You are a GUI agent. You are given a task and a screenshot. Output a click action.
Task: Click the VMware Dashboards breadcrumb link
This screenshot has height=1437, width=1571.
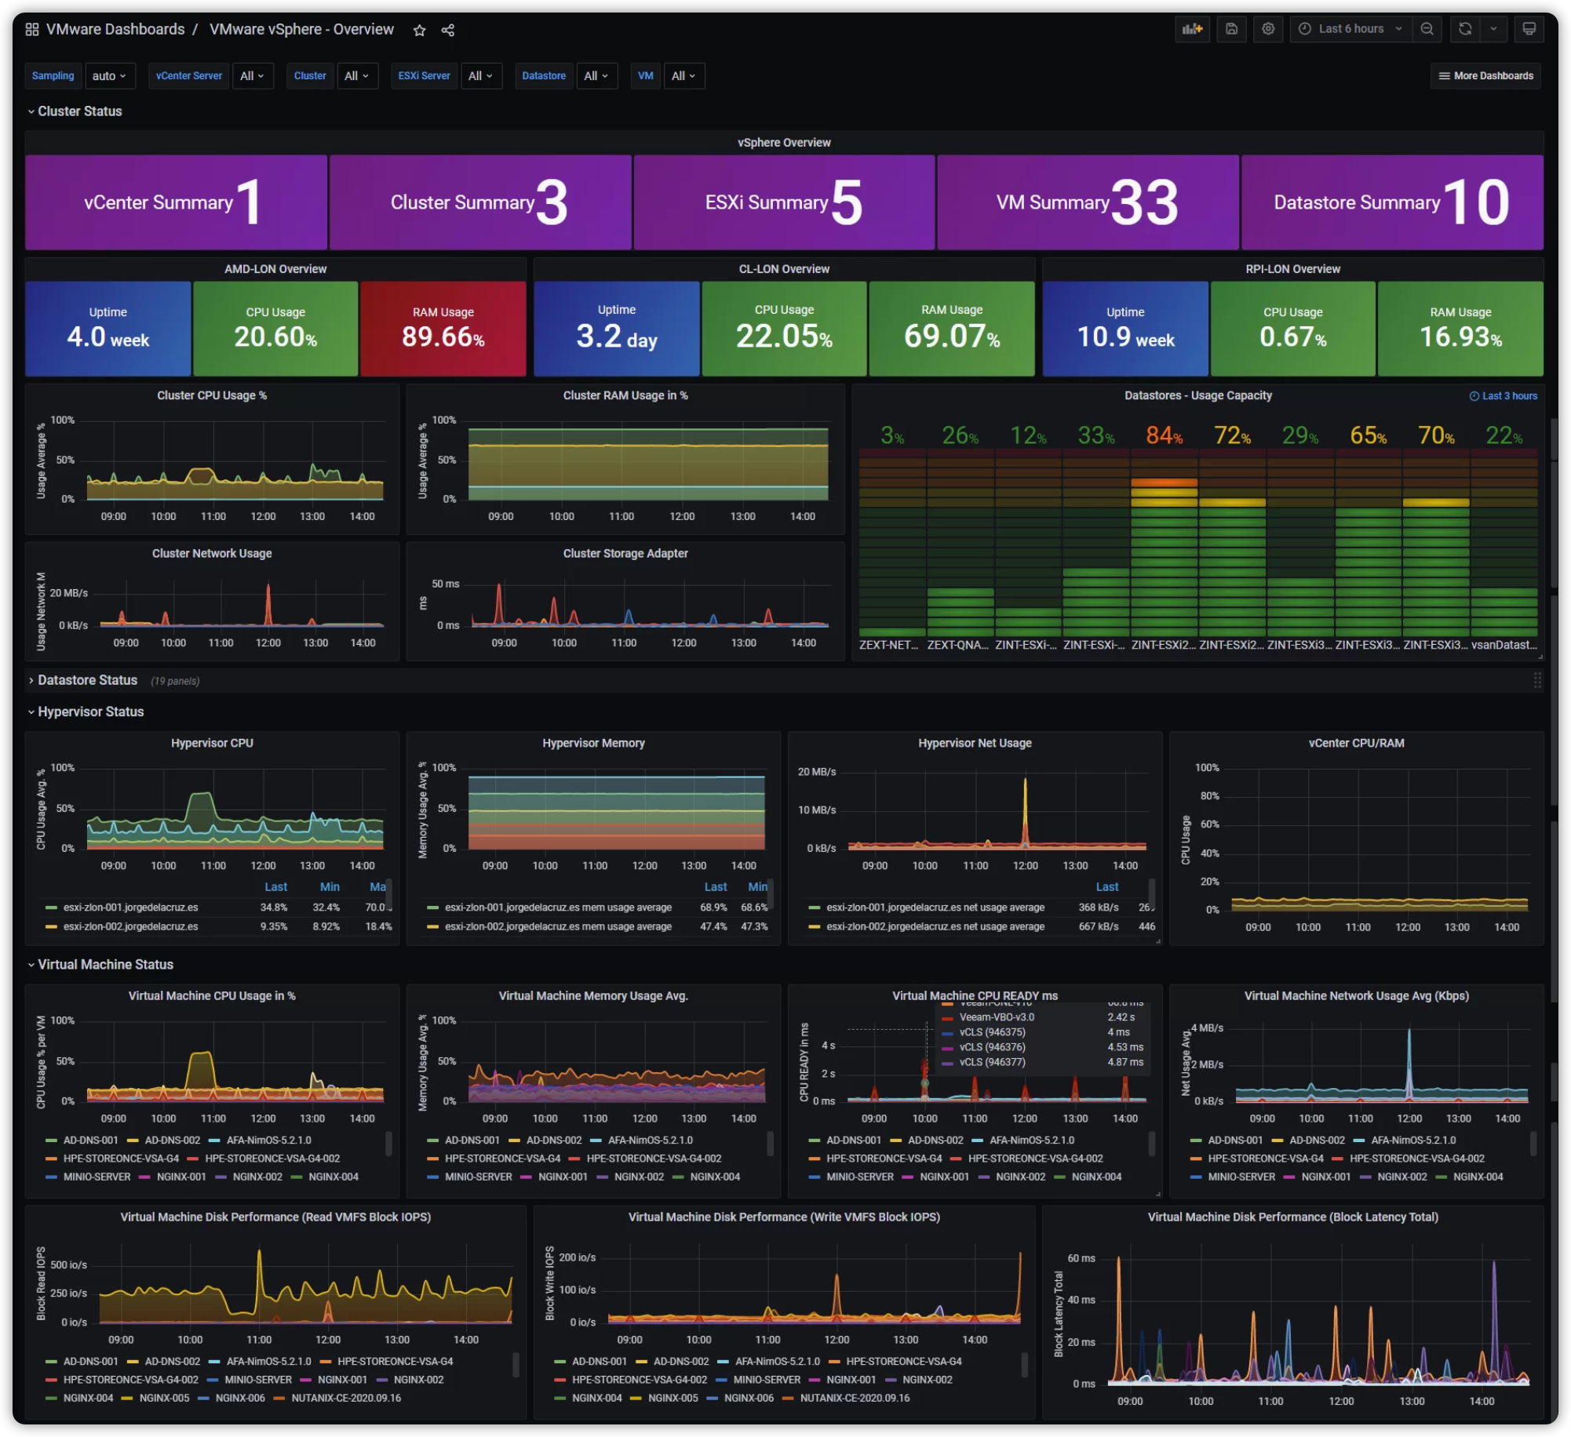click(115, 30)
